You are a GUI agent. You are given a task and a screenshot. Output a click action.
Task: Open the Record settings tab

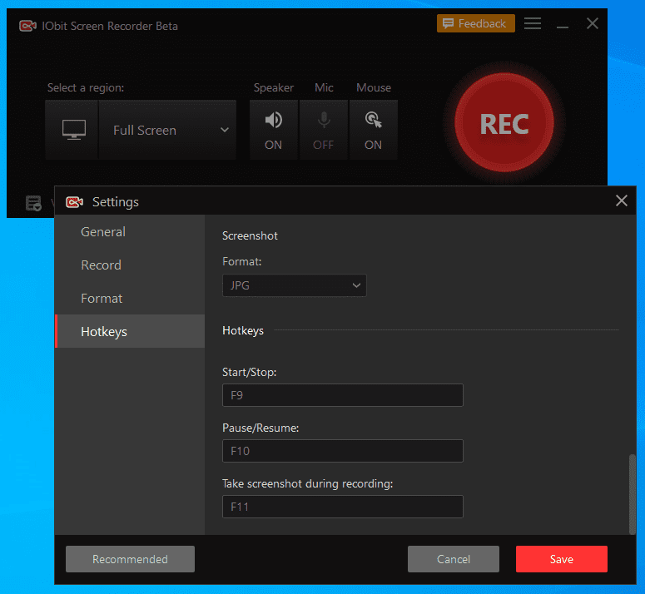click(x=130, y=265)
